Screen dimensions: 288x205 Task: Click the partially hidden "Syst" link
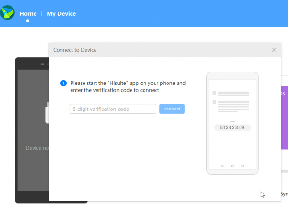tap(284, 194)
